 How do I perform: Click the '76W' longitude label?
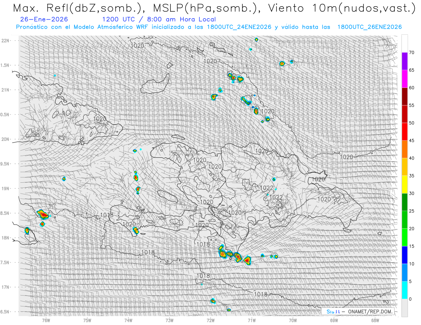click(46, 320)
